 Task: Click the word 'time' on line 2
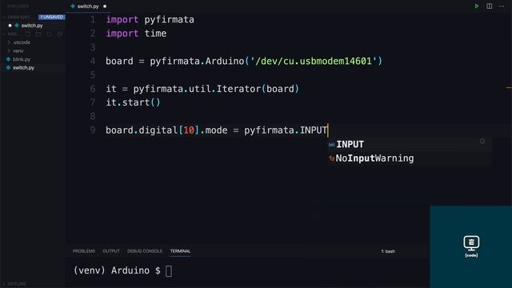(x=155, y=34)
